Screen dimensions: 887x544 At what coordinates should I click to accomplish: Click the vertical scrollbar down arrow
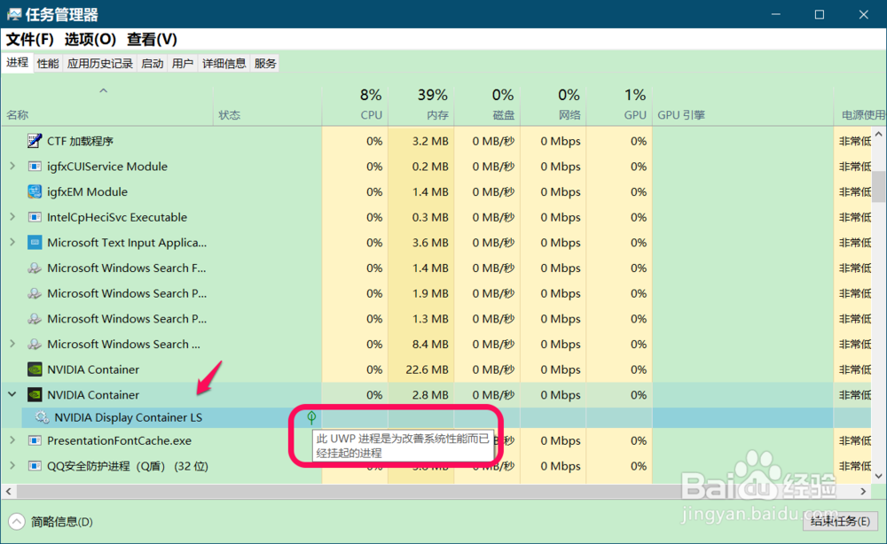pos(878,476)
